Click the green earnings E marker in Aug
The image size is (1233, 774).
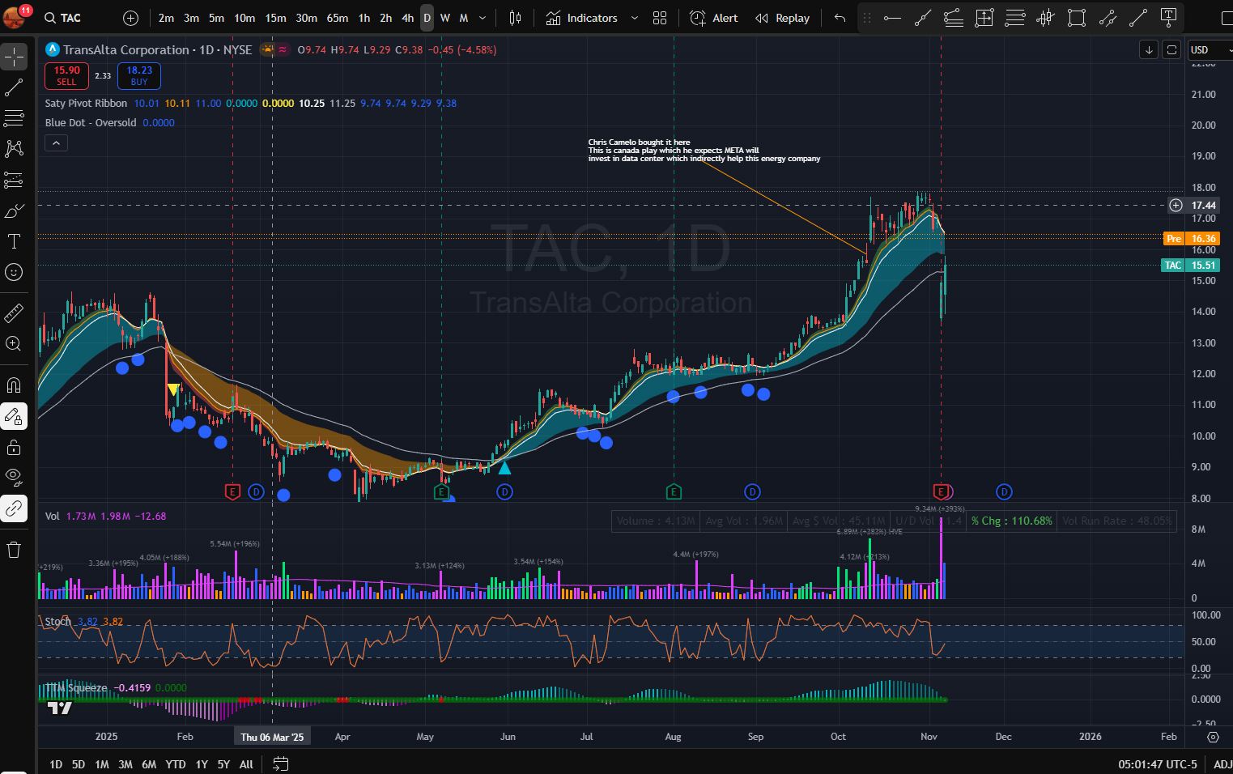click(x=674, y=491)
